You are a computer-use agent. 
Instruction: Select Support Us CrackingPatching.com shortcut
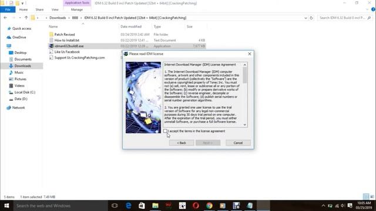(79, 57)
